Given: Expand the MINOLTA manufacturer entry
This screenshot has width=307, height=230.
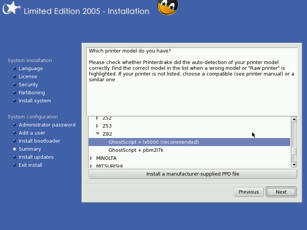Looking at the screenshot, I should point(91,158).
